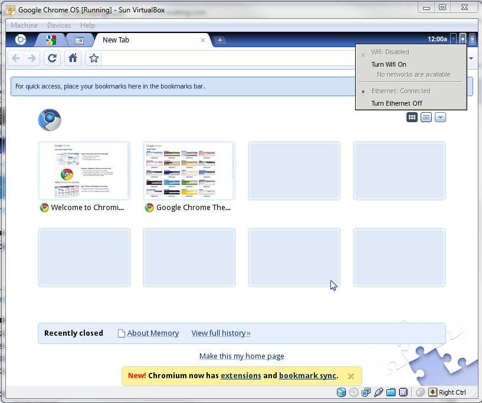Minimize the VirtualBox window
Viewport: 482px width, 403px height.
pos(427,8)
